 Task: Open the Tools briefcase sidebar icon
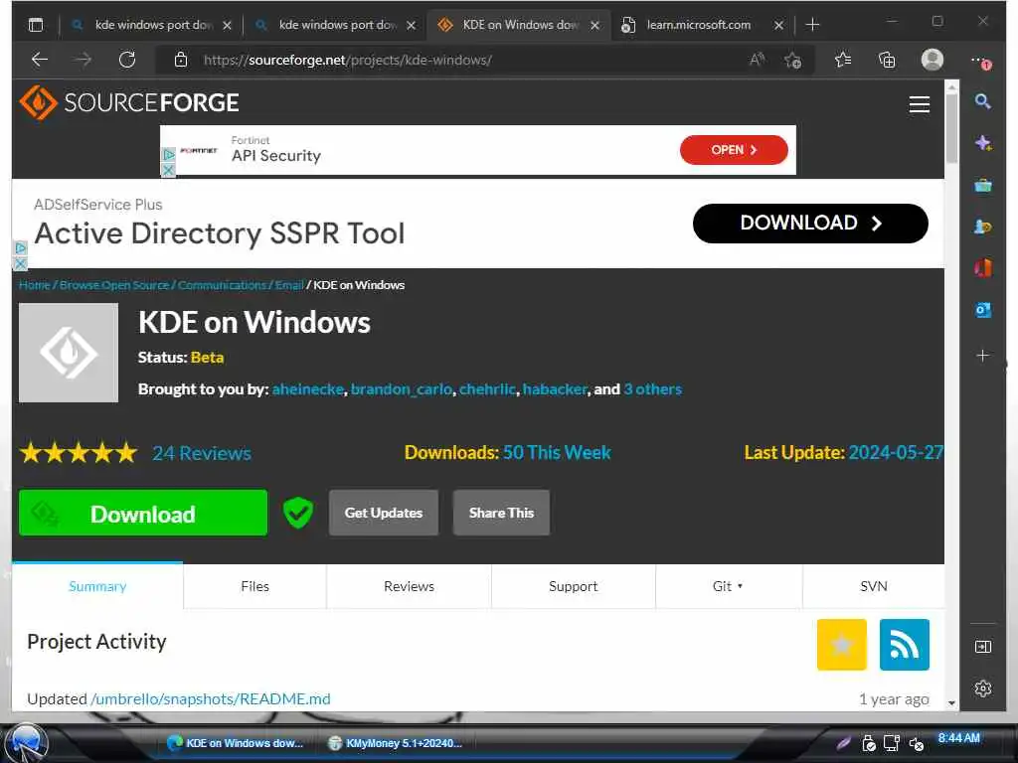click(x=983, y=186)
